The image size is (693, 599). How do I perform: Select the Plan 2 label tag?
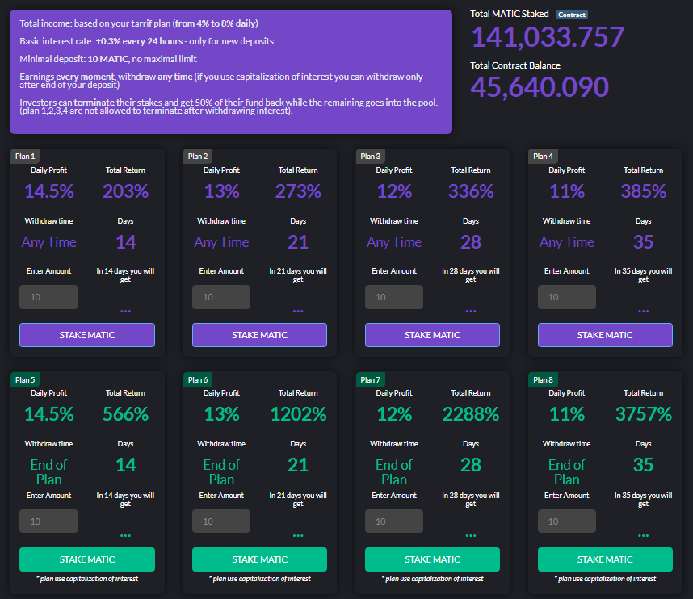(x=198, y=157)
